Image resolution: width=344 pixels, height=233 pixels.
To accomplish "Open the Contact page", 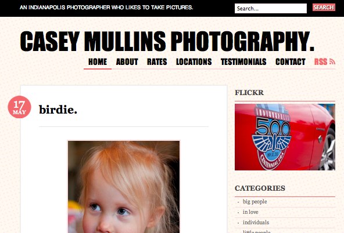I will click(x=291, y=61).
